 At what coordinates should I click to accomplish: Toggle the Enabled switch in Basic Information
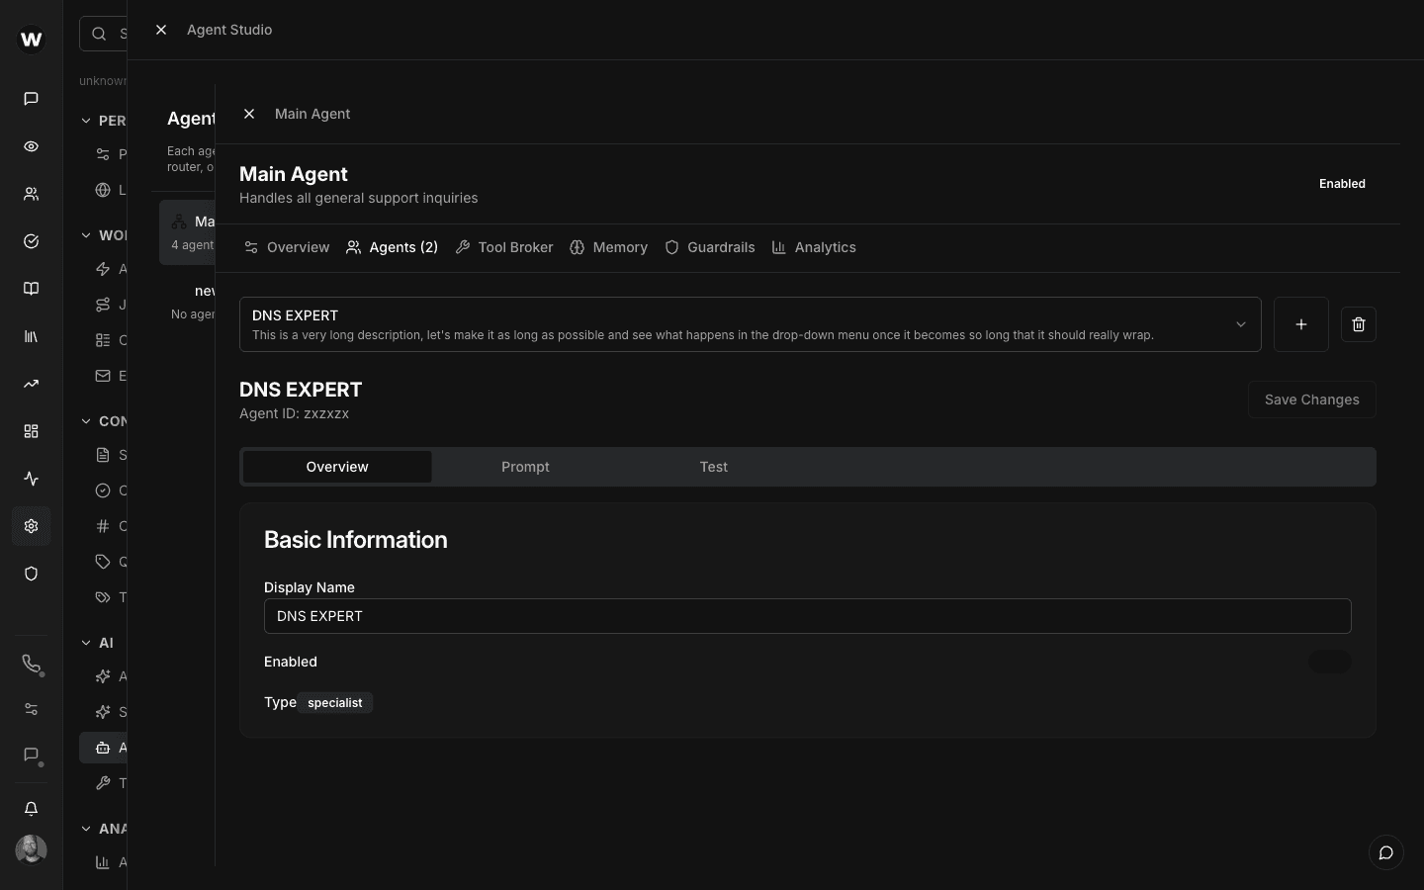tap(1330, 662)
